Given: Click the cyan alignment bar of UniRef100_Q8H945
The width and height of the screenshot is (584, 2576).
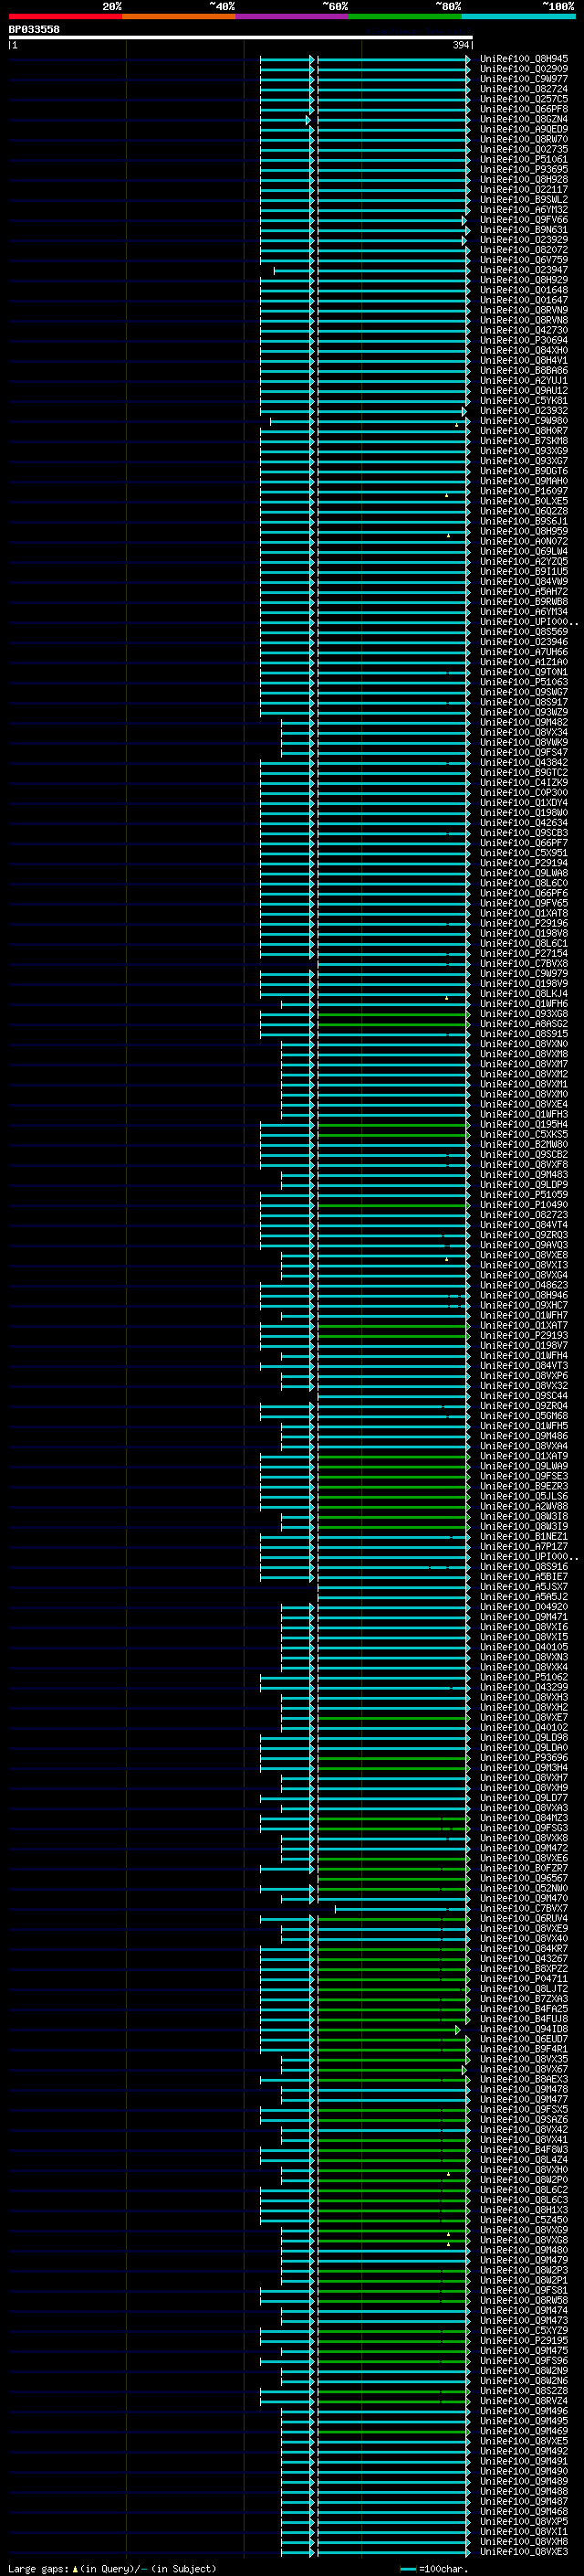Looking at the screenshot, I should [x=392, y=59].
